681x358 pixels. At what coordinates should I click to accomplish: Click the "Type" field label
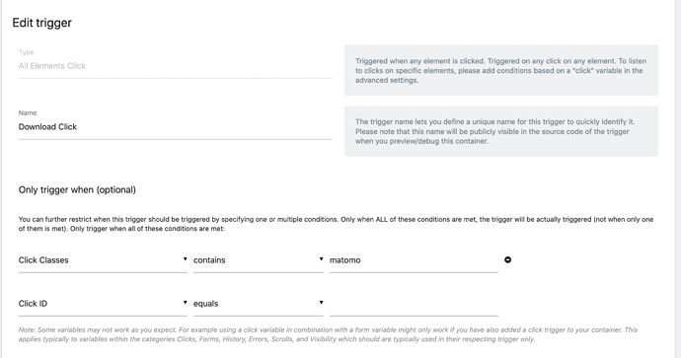coord(26,52)
